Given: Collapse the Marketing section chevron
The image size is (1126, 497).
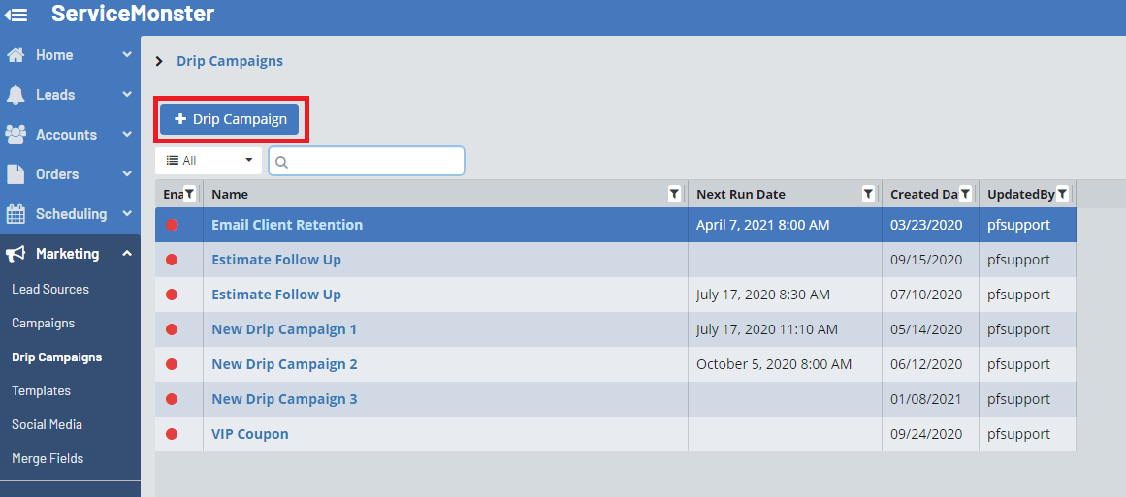Looking at the screenshot, I should (127, 254).
